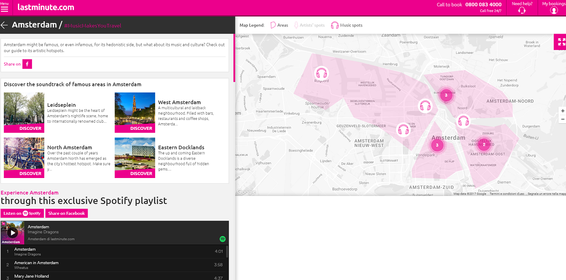Open the cluster marker 3 near Buiksloterham
Screen dimensions: 566x280
click(x=446, y=96)
